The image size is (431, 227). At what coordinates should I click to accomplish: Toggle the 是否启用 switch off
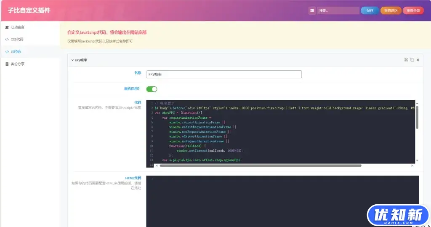point(152,89)
